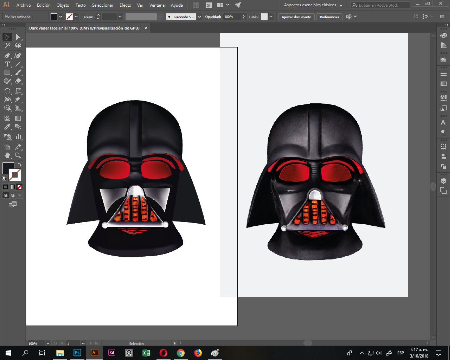Image resolution: width=474 pixels, height=360 pixels.
Task: Open stroke weight (Trazo) dropdown
Action: pos(120,17)
